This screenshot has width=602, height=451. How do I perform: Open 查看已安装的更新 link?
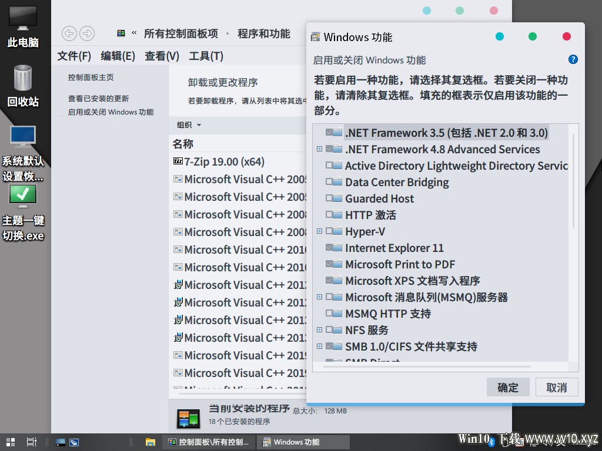98,99
